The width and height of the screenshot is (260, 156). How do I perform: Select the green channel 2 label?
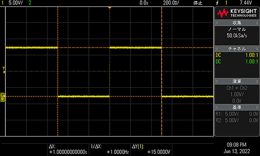point(30,3)
